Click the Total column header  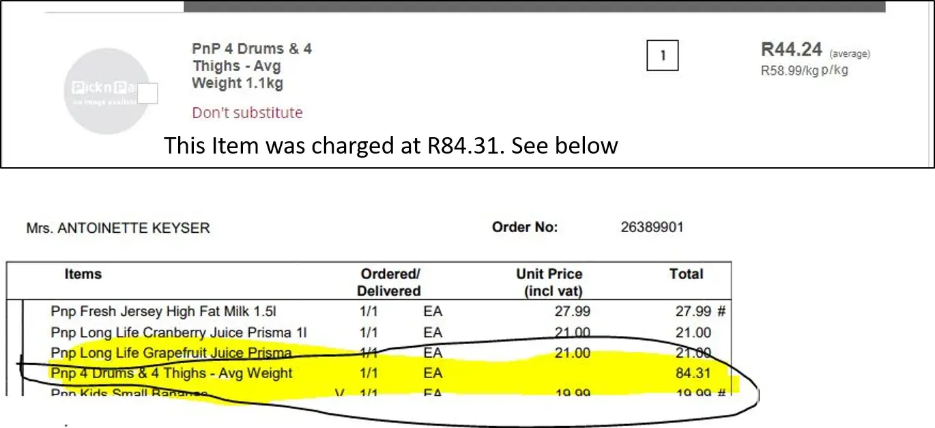point(686,274)
